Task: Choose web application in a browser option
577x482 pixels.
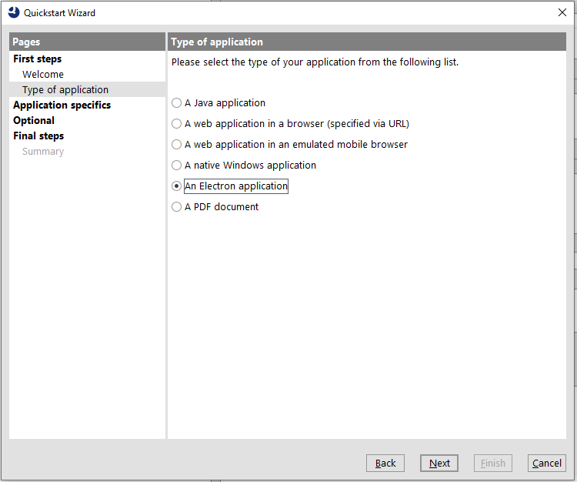Action: 177,124
